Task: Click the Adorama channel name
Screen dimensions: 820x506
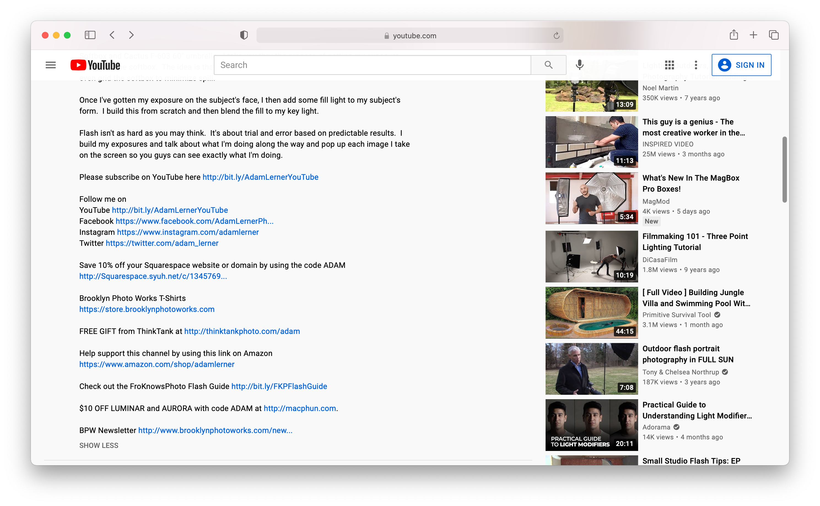Action: pos(656,427)
